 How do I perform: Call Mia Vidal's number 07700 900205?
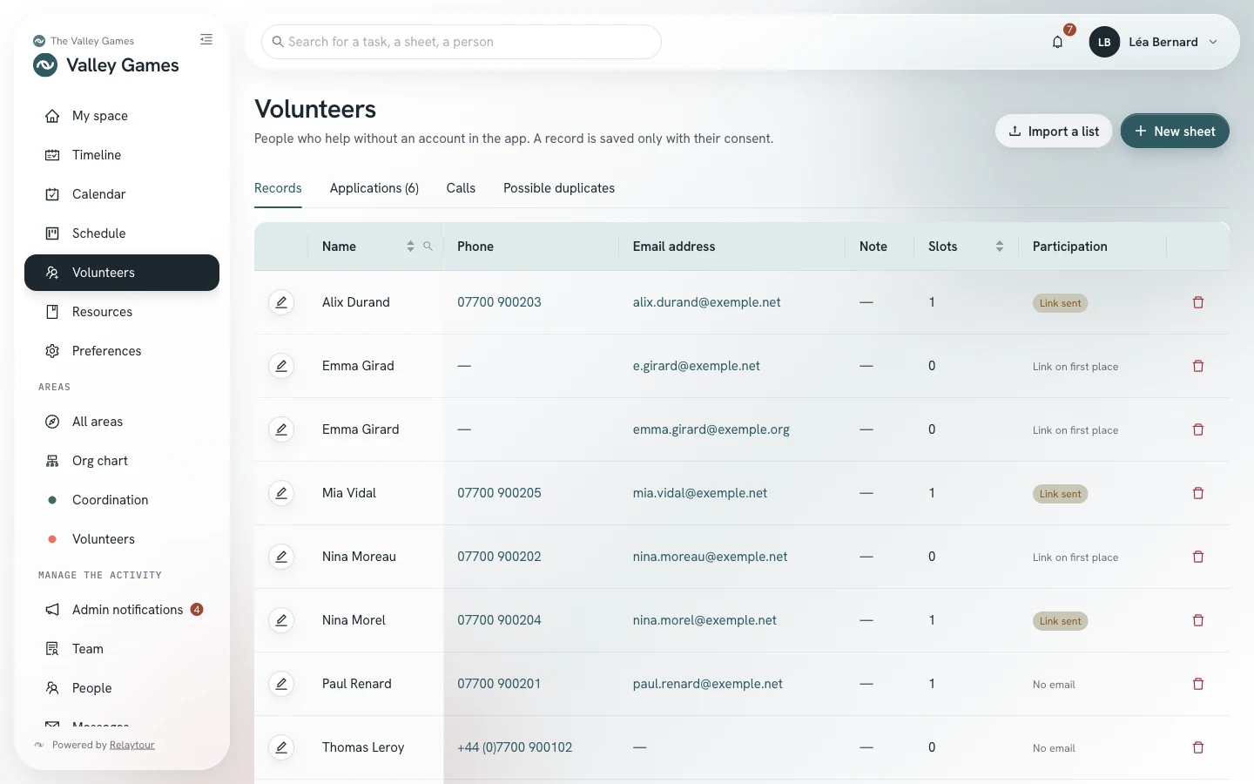499,493
